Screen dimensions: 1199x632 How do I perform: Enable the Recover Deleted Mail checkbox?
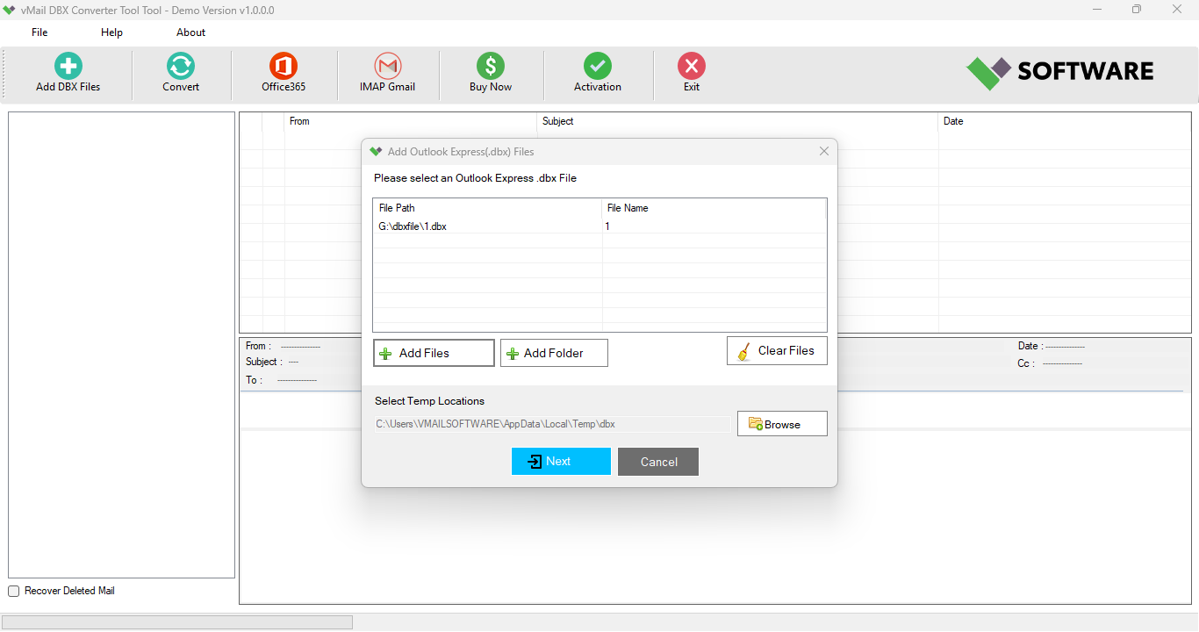tap(13, 592)
